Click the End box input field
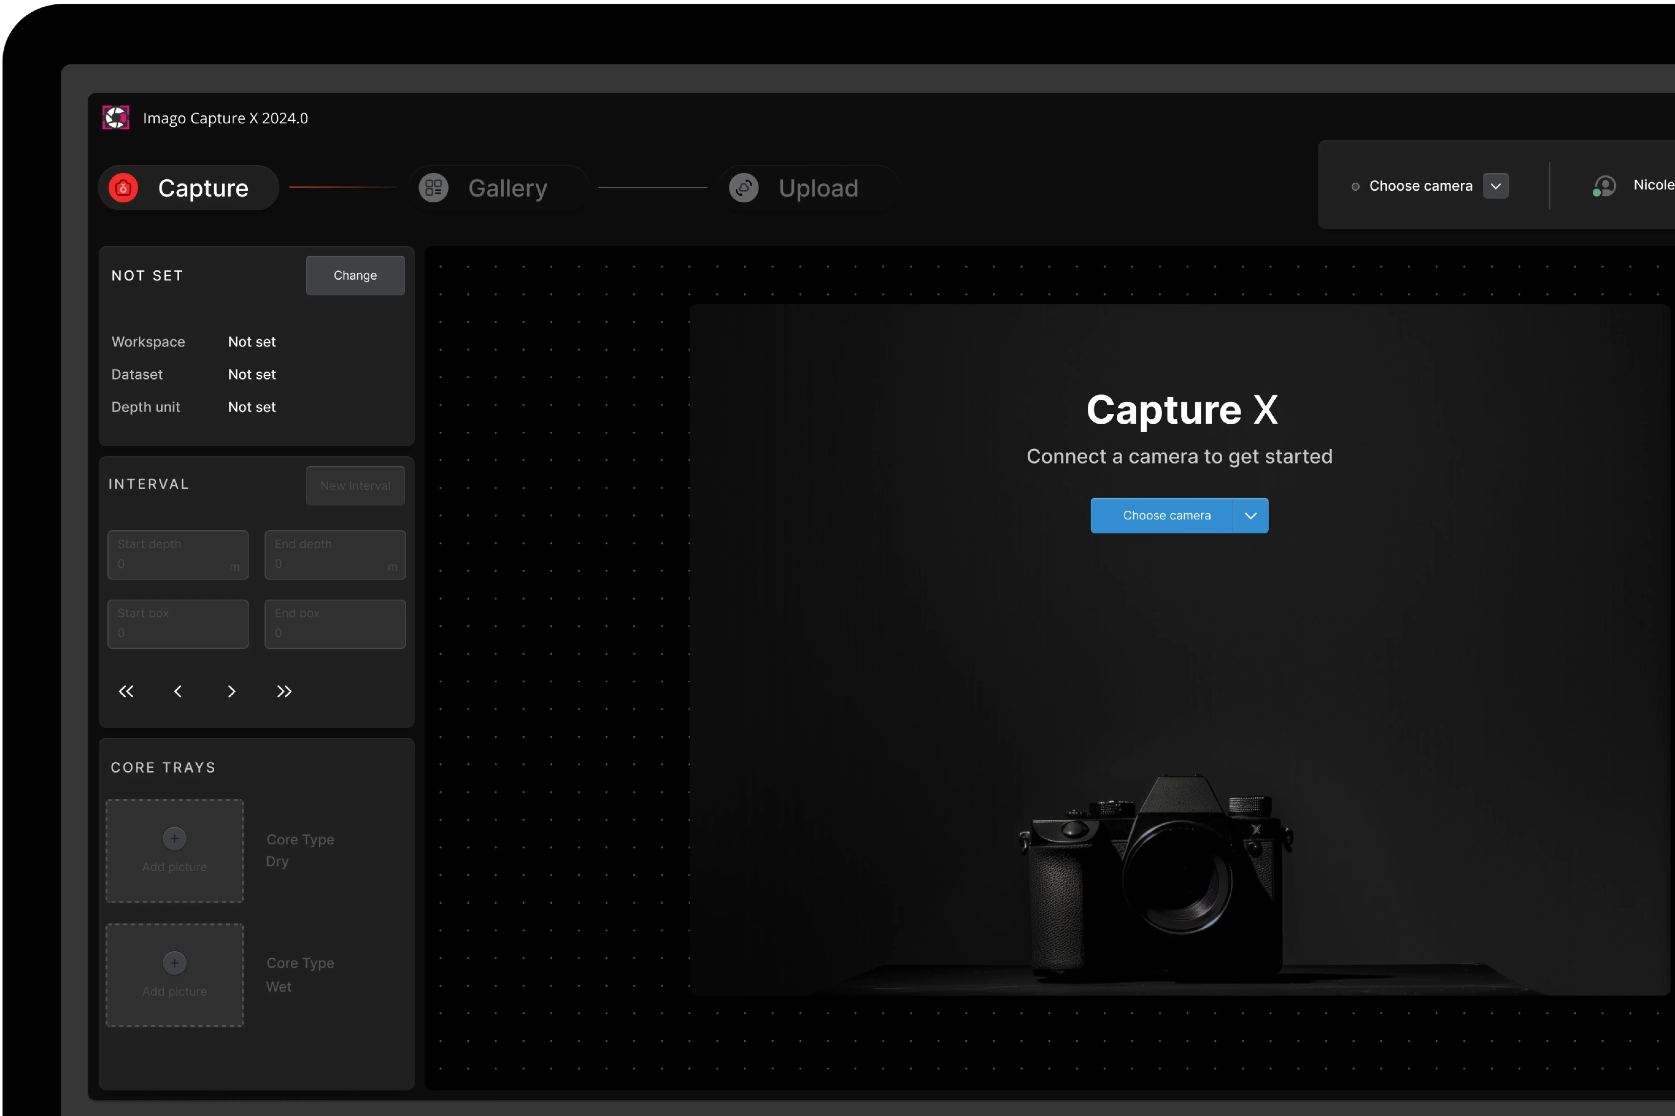This screenshot has width=1675, height=1116. (x=336, y=624)
